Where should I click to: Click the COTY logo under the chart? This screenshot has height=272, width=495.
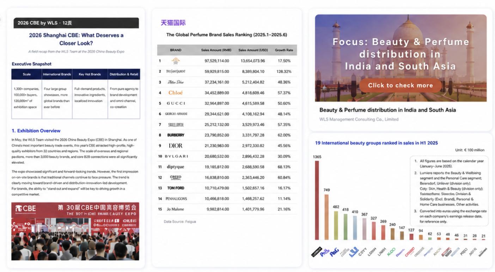tap(363, 252)
